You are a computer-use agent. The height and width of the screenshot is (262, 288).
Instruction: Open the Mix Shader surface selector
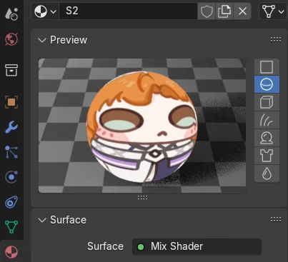click(x=197, y=246)
